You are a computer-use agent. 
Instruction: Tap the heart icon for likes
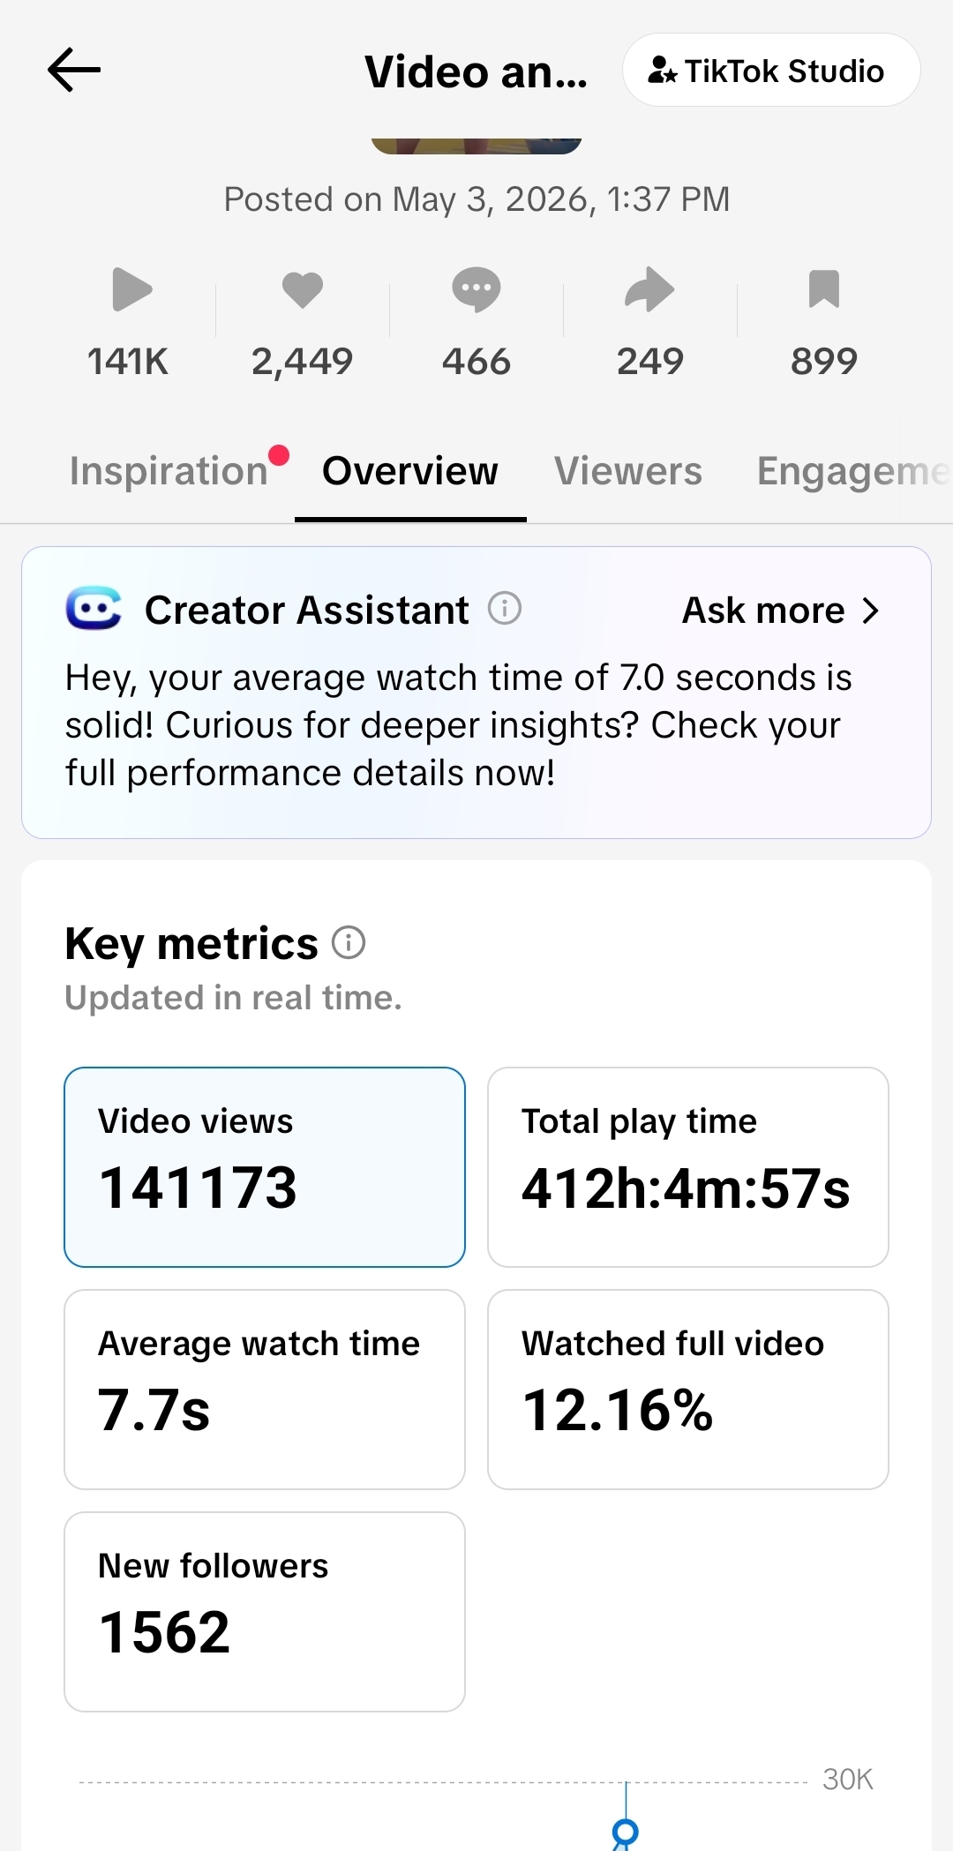pos(303,289)
